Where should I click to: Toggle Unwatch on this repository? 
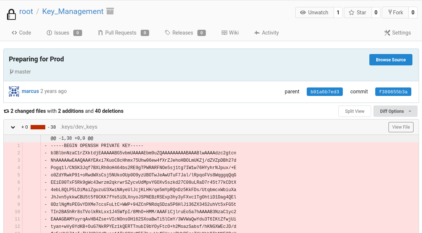pos(314,12)
